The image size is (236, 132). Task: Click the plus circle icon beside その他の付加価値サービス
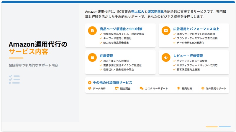[90, 83]
